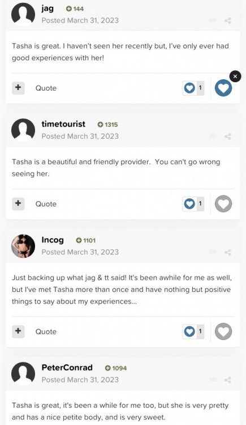Image resolution: width=246 pixels, height=425 pixels.
Task: Toggle the blue like heart on jag's post
Action: (223, 88)
